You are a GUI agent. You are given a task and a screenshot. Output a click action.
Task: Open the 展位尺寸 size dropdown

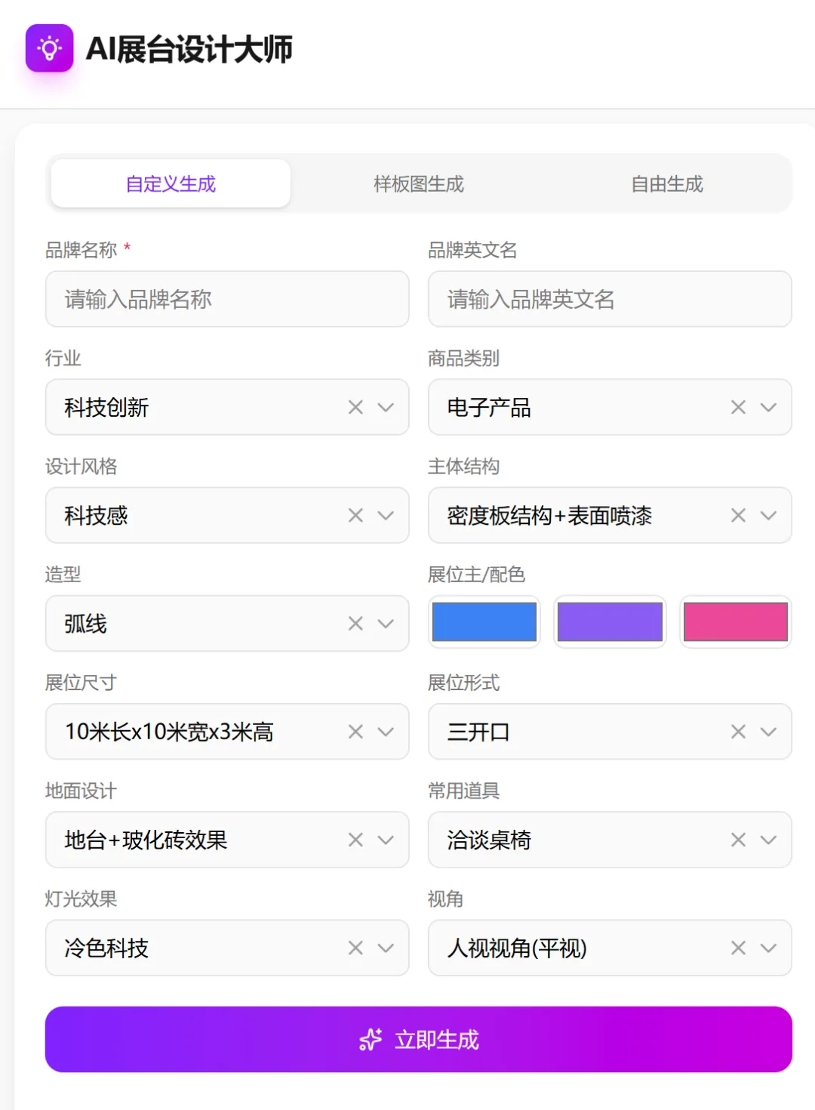click(x=386, y=732)
